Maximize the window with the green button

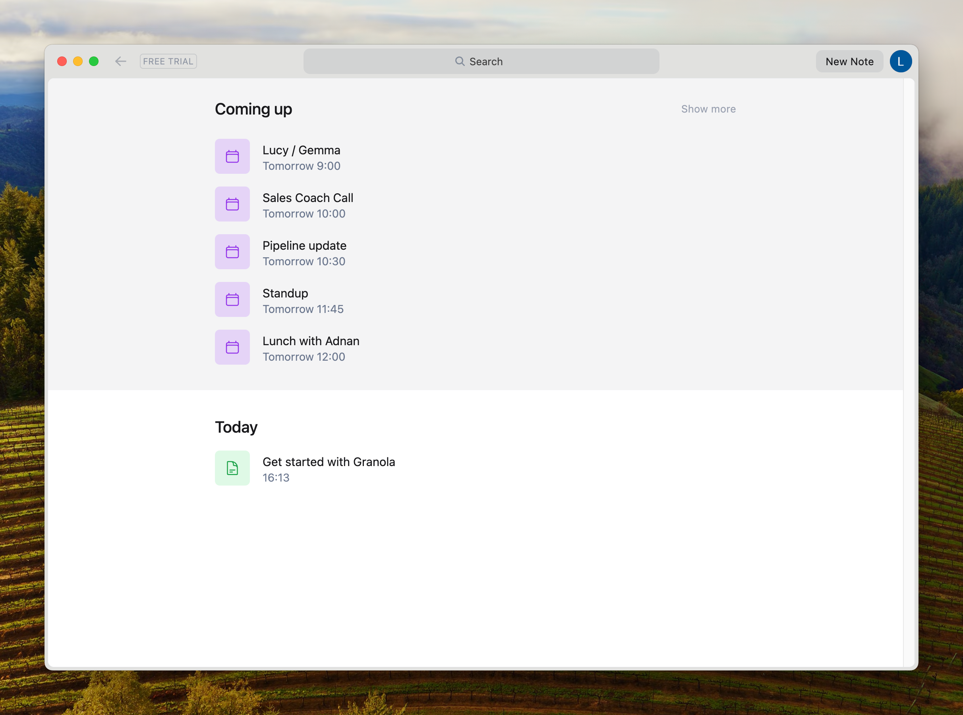(x=94, y=62)
